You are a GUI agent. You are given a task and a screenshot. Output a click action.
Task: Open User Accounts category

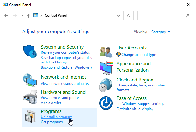click(131, 48)
